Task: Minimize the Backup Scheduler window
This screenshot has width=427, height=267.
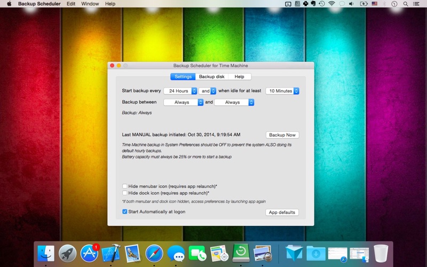Action: point(118,65)
